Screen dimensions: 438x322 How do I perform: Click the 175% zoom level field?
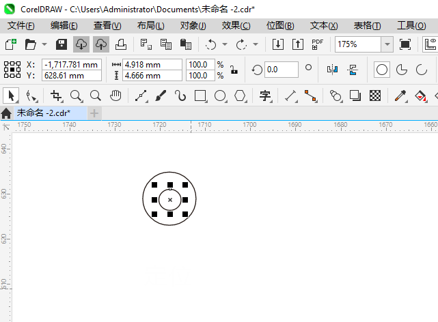358,44
